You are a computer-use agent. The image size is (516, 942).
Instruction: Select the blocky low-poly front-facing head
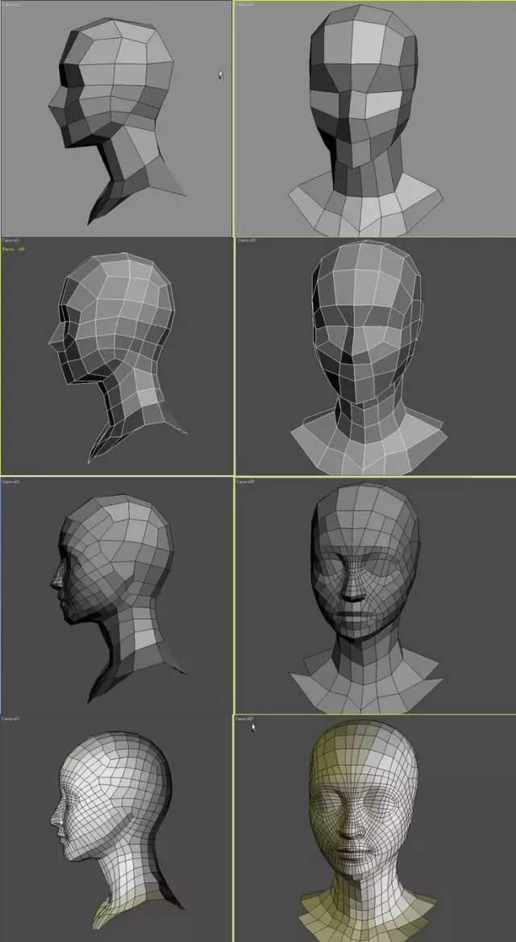[366, 120]
